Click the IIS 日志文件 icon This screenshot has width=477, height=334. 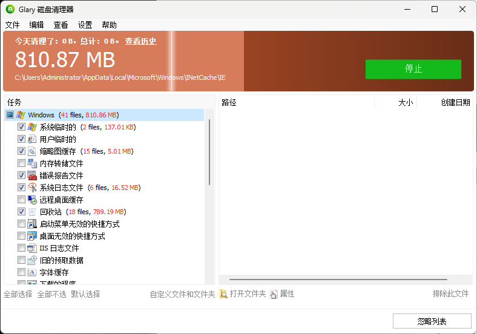(x=32, y=248)
